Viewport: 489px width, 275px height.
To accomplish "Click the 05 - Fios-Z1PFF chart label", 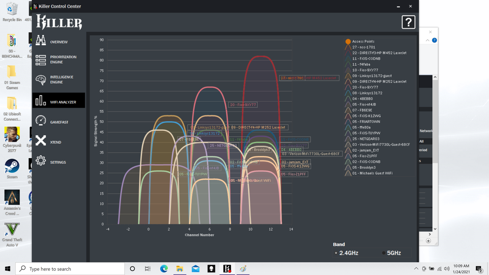I will [x=294, y=174].
